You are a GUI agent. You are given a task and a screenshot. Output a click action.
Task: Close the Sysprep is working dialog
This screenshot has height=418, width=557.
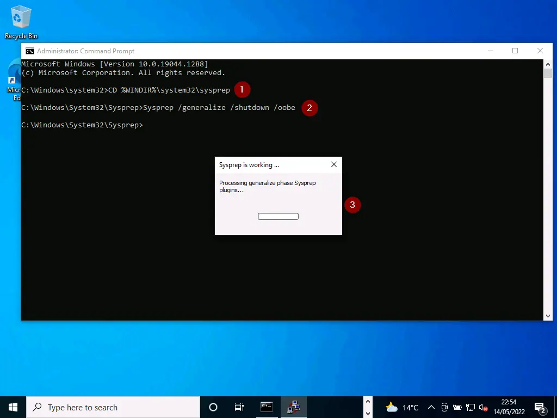(x=334, y=164)
